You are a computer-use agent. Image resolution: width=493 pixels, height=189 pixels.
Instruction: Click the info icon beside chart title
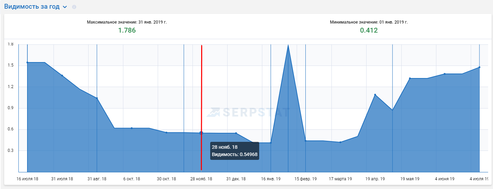[x=74, y=7]
